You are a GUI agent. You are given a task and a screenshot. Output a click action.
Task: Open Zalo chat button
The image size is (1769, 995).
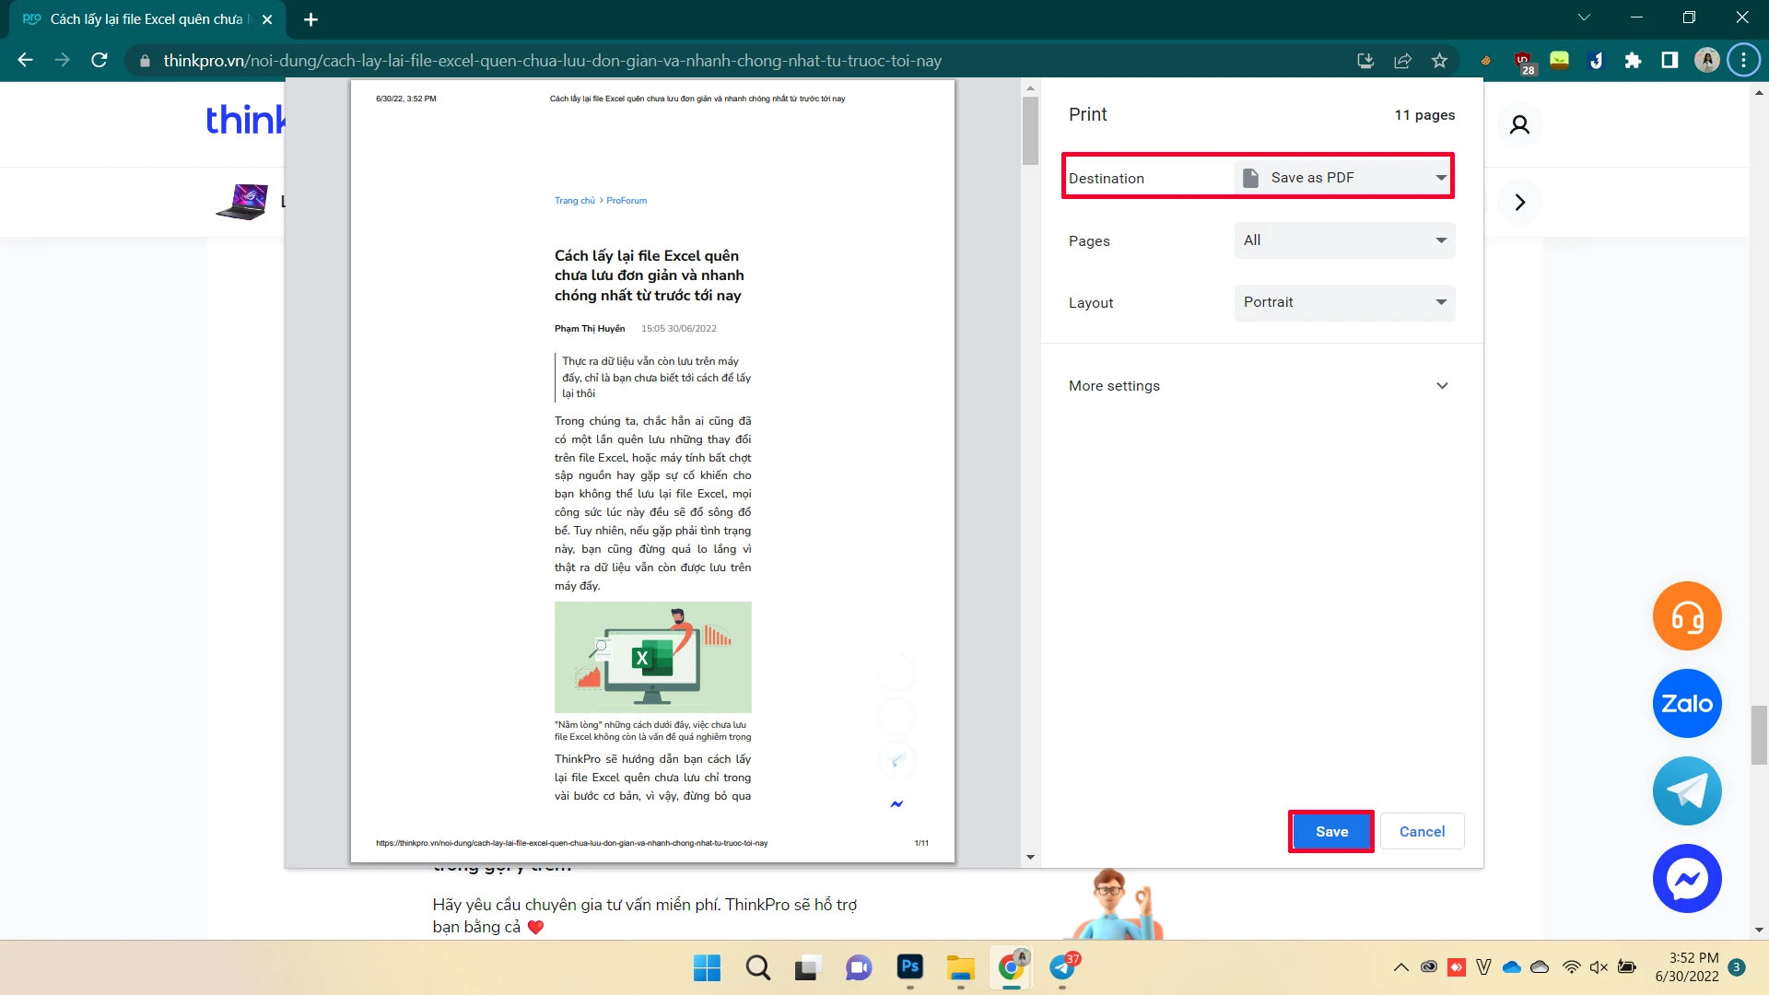pyautogui.click(x=1687, y=704)
